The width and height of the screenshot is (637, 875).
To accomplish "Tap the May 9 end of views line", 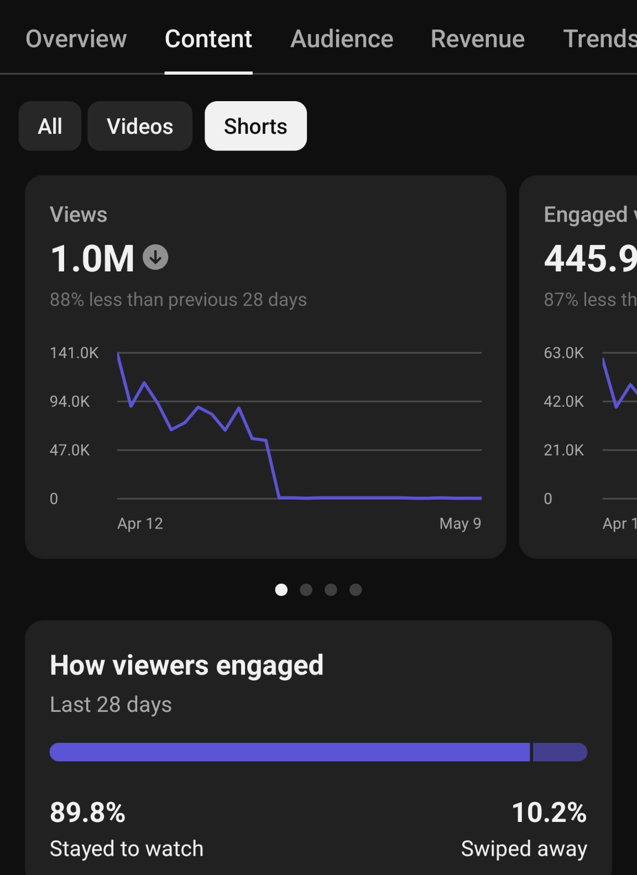I will tap(481, 498).
